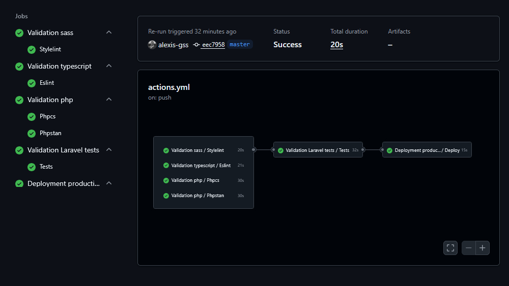
Task: Open commit eec7958
Action: (x=213, y=45)
